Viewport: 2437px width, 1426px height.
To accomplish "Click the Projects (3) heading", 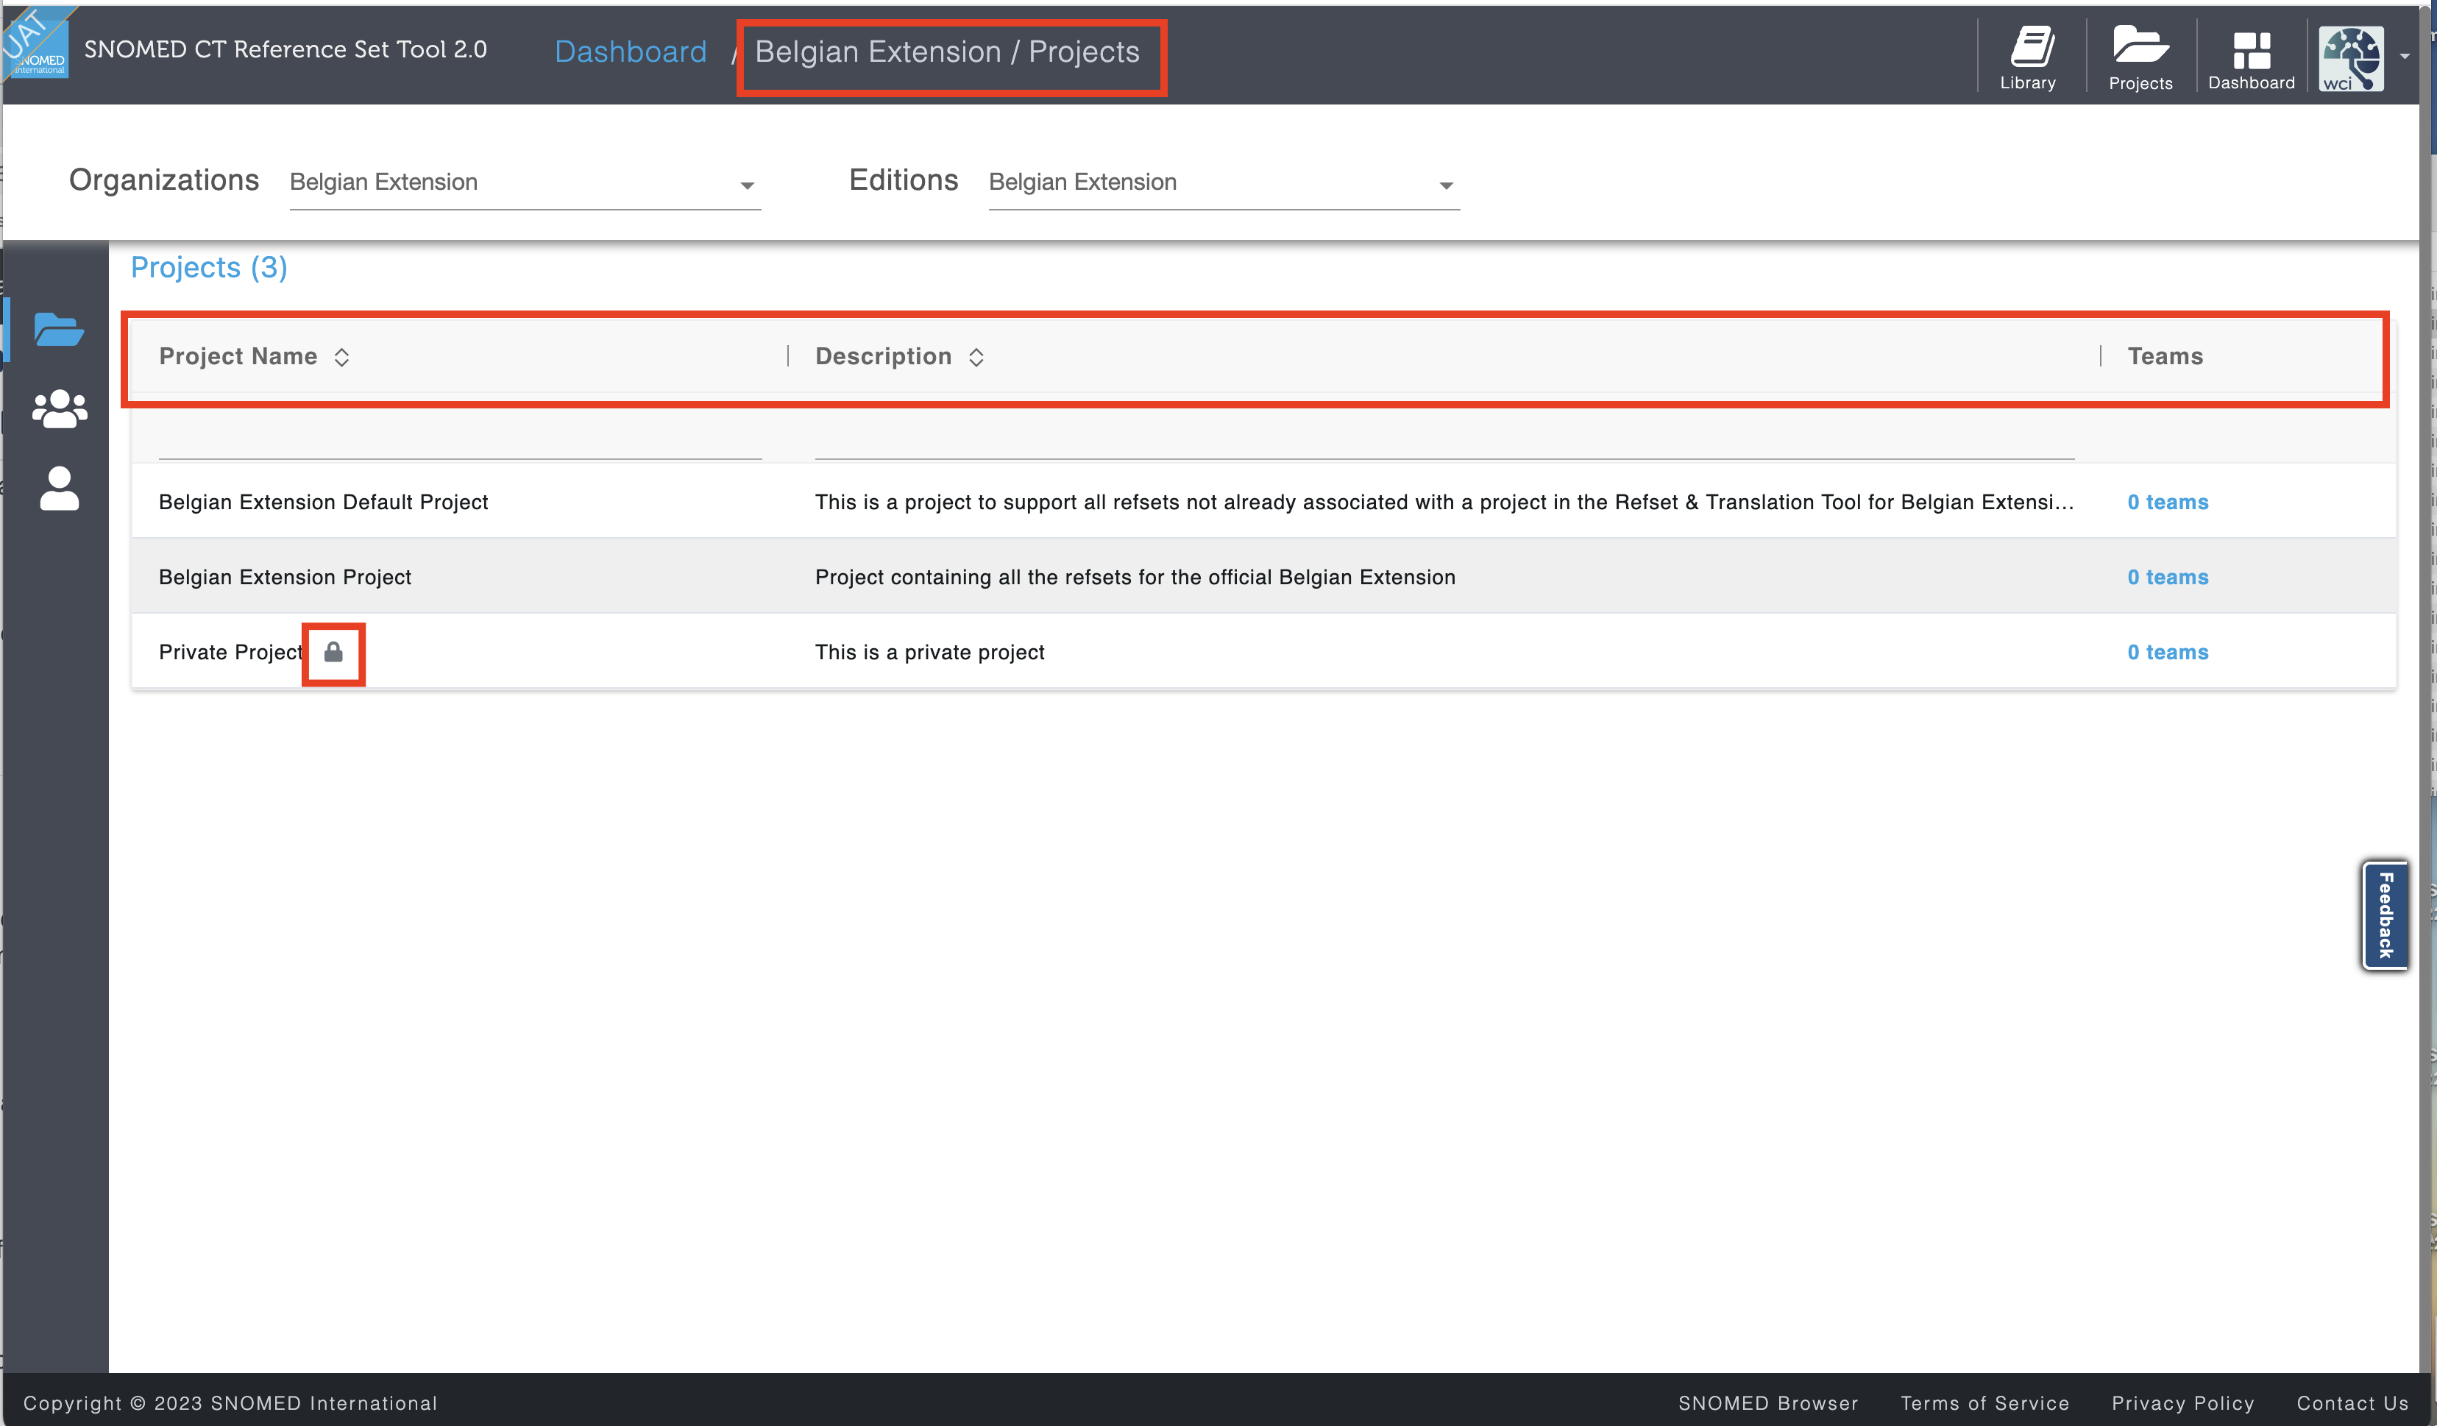I will click(x=209, y=268).
